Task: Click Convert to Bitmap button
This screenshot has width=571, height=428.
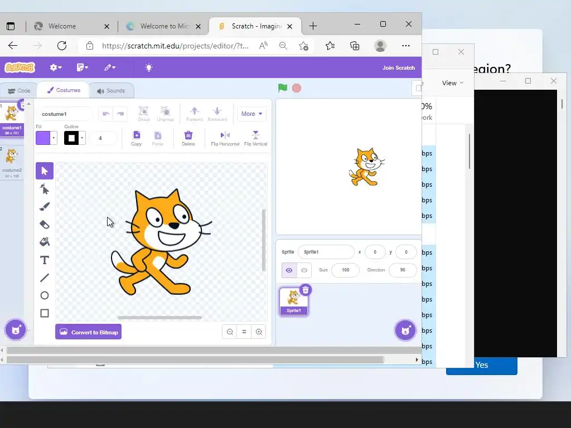Action: tap(89, 332)
